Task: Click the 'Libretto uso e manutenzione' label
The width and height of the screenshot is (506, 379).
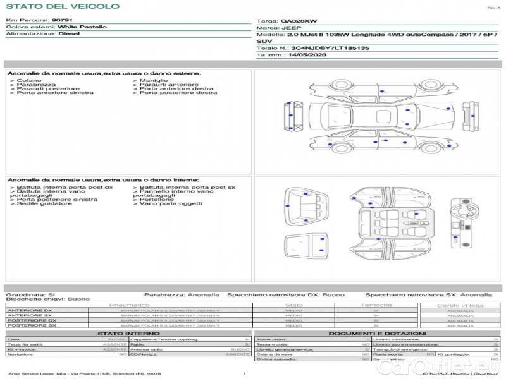Action: [x=405, y=344]
